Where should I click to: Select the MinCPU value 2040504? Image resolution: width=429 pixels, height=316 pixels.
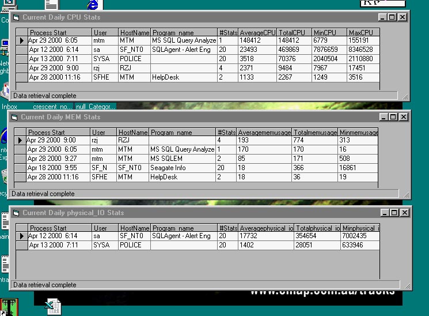[x=329, y=59]
